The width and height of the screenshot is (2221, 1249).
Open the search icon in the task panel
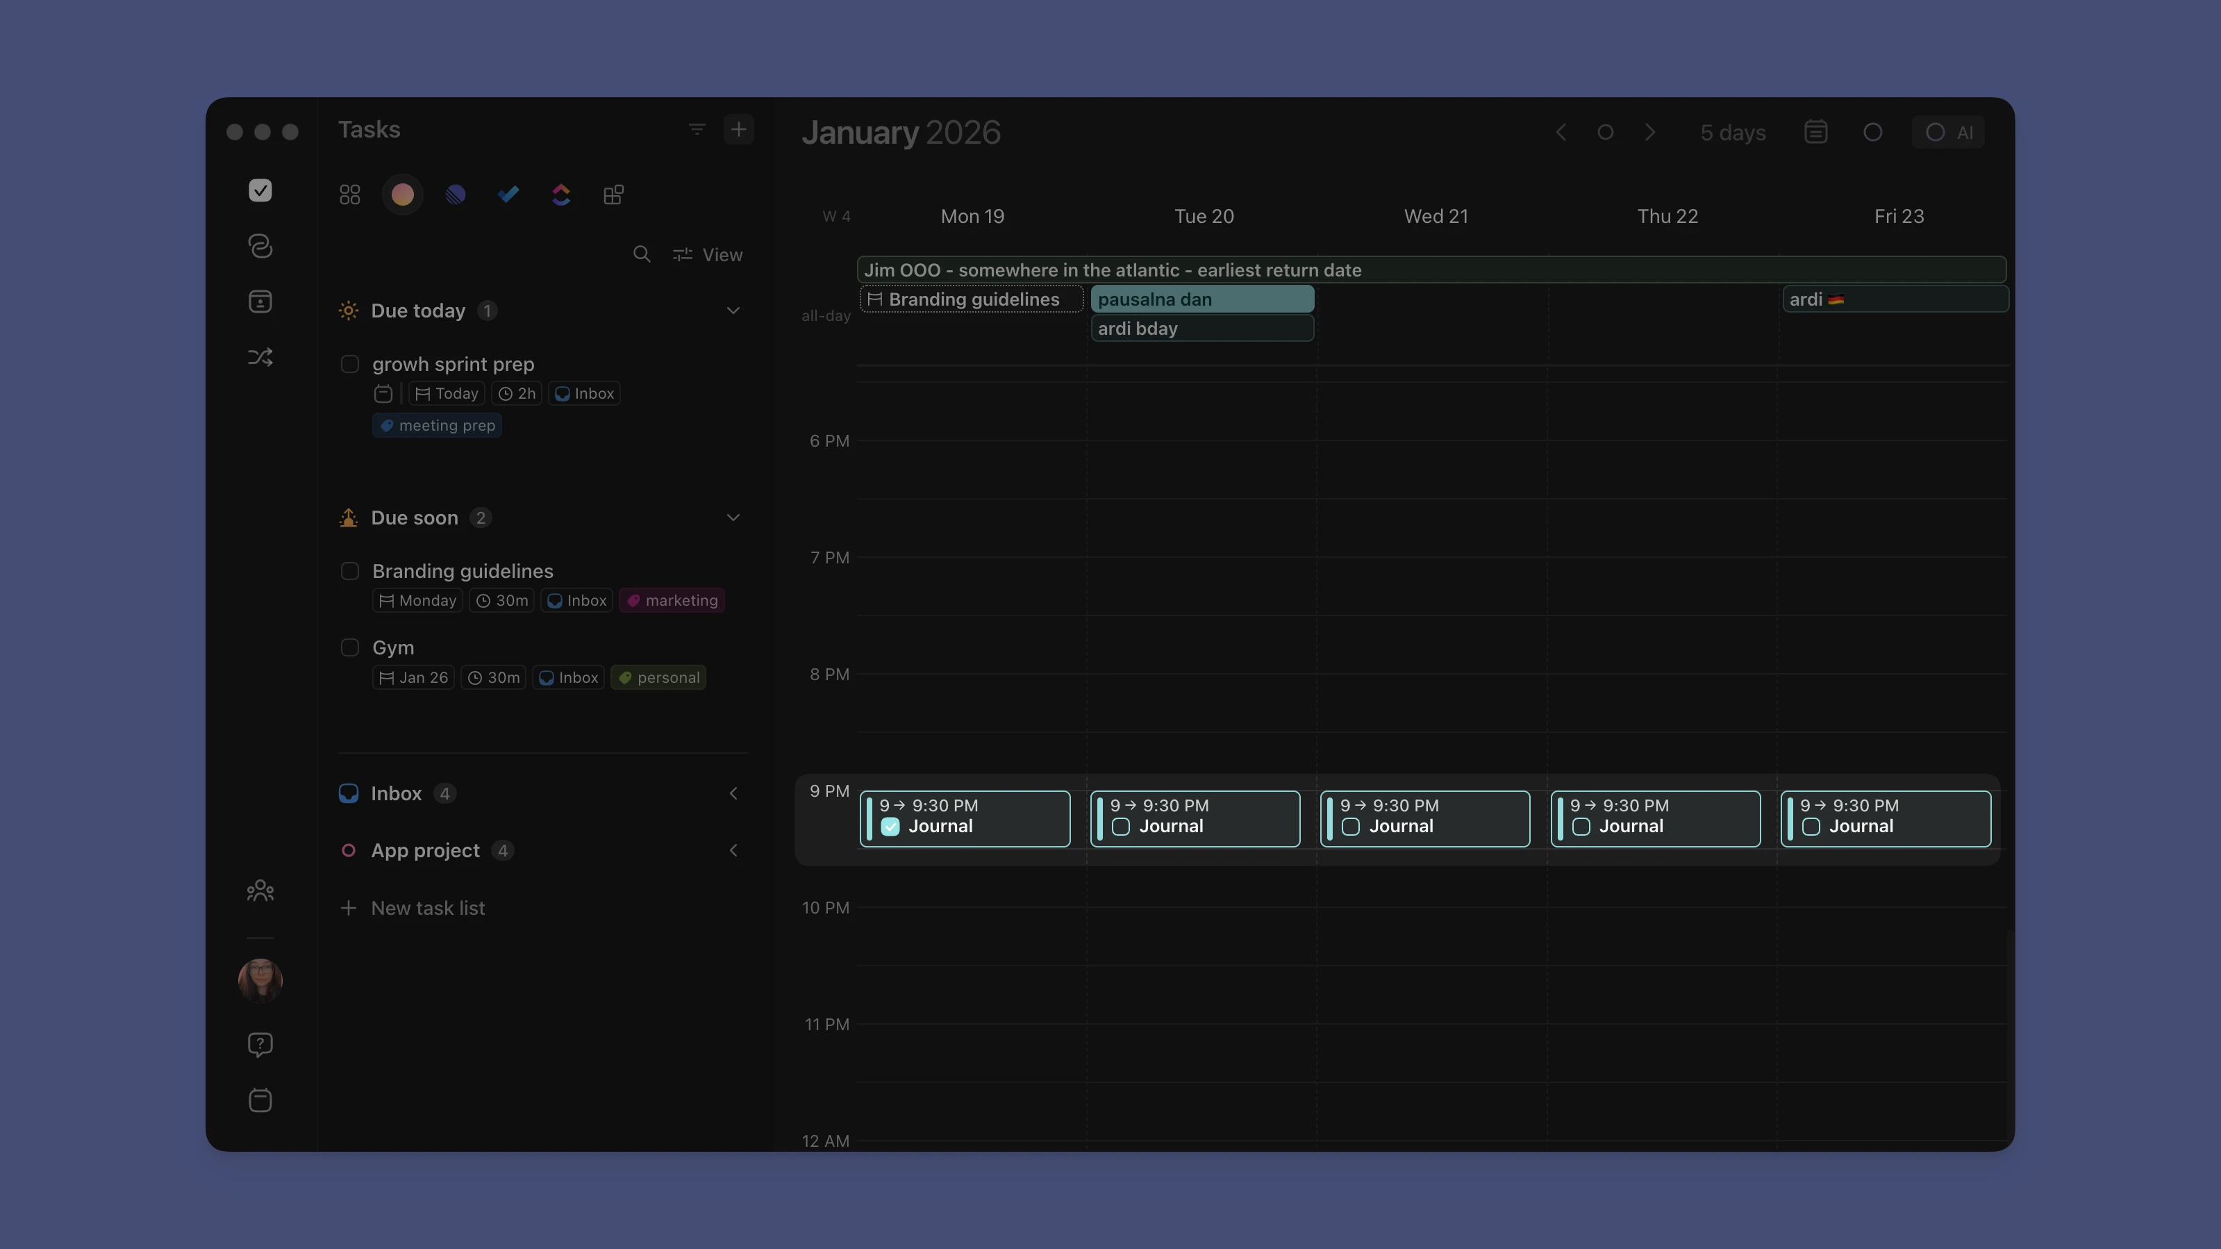point(642,254)
